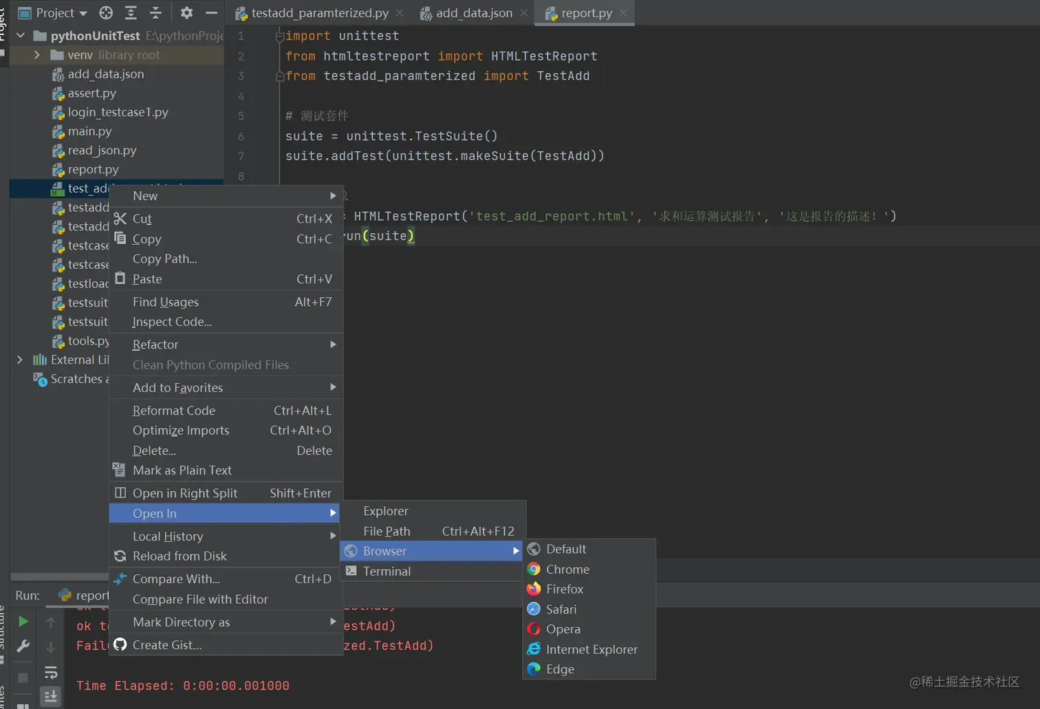Open the Project view dropdown

pos(54,12)
